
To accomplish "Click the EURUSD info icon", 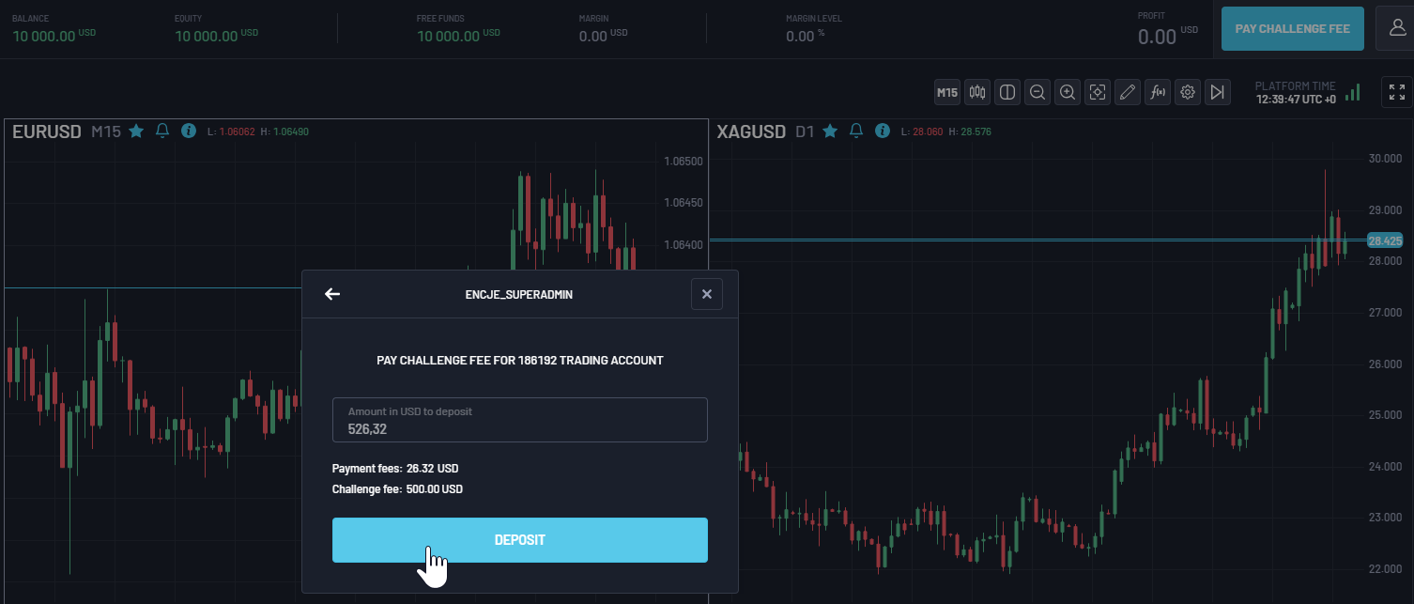I will 188,131.
